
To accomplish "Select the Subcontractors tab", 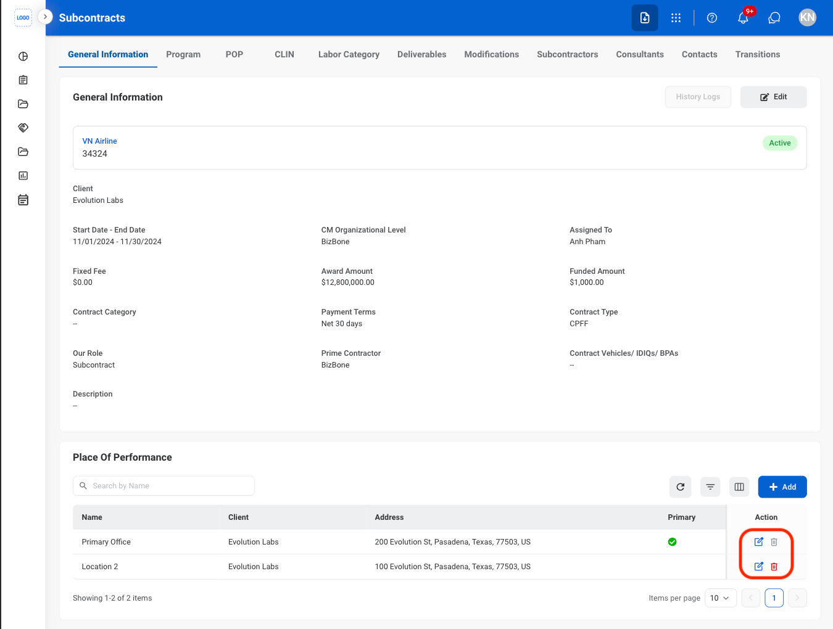I will tap(568, 54).
